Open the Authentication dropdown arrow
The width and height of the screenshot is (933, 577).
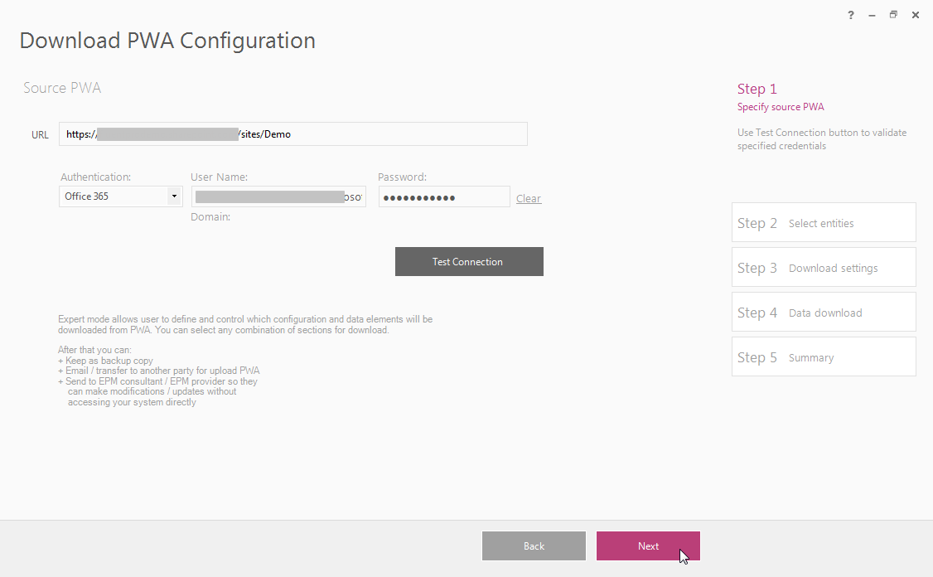point(174,196)
